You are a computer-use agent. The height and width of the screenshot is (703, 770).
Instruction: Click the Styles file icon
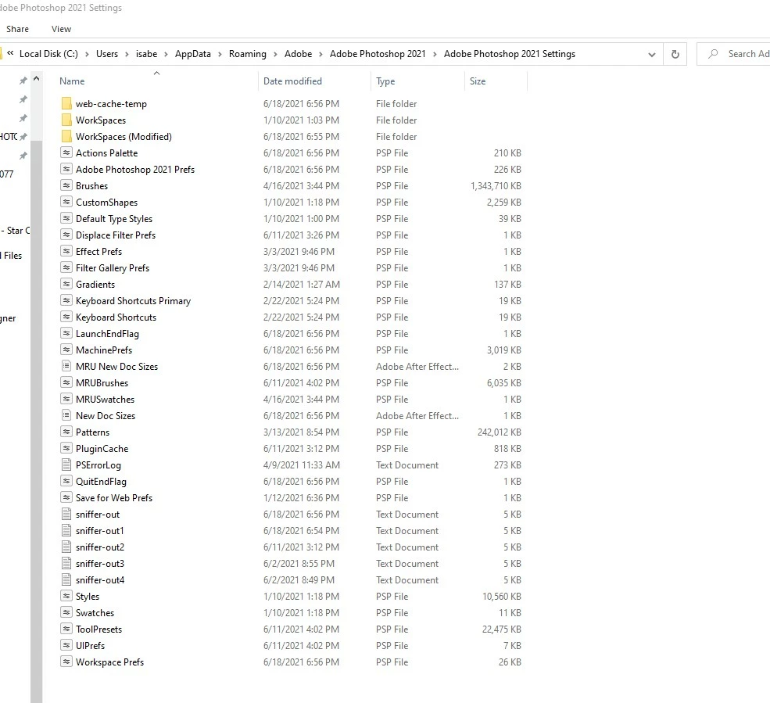pyautogui.click(x=66, y=596)
